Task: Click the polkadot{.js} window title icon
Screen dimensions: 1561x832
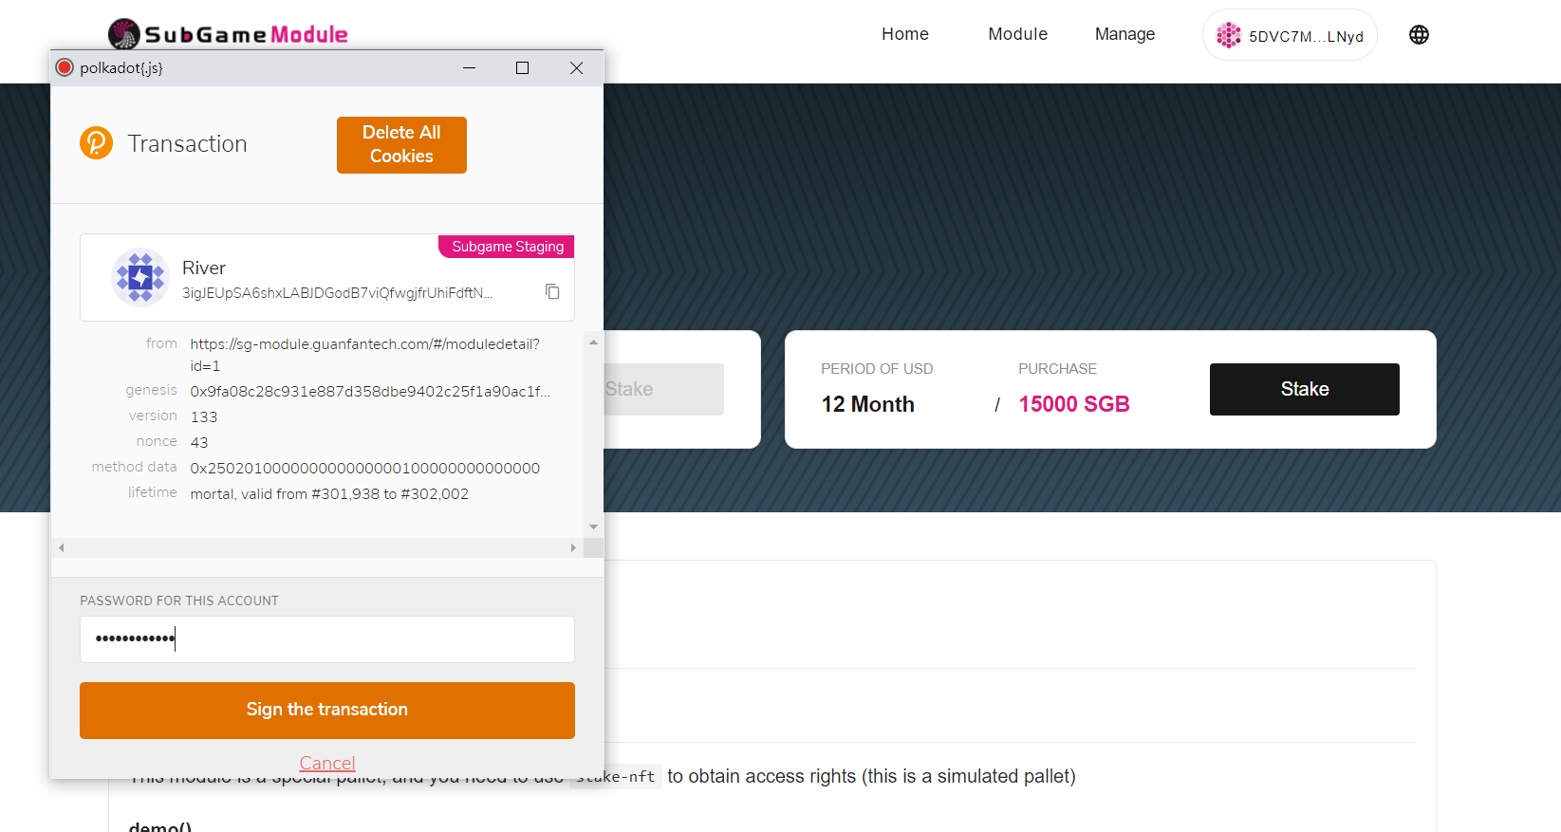Action: (x=65, y=67)
